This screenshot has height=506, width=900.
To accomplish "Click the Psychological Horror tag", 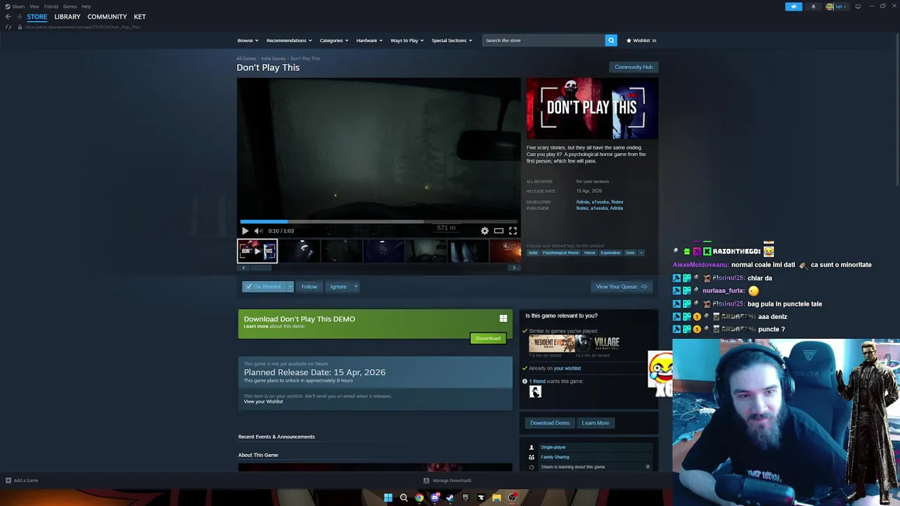I will (560, 252).
